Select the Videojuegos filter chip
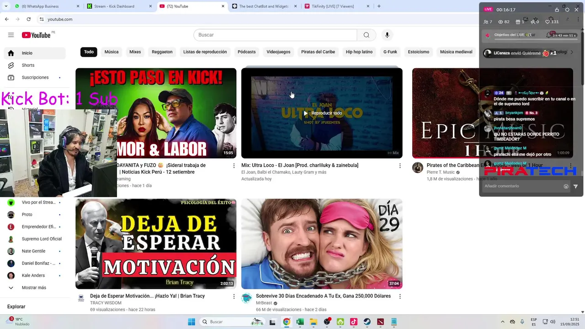Screen dimensions: 585x329 coord(278,52)
